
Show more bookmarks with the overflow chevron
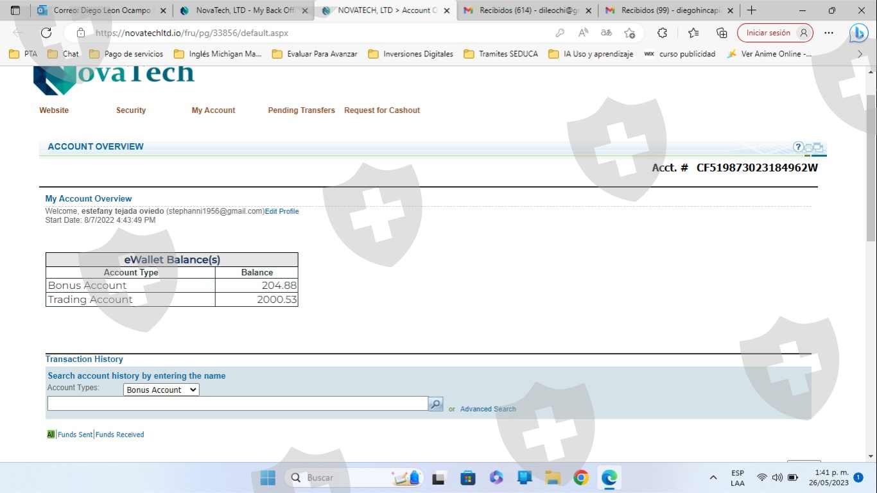(x=860, y=54)
